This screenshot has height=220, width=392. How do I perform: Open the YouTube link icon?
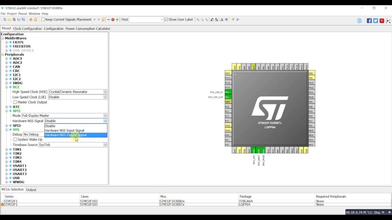382,21
